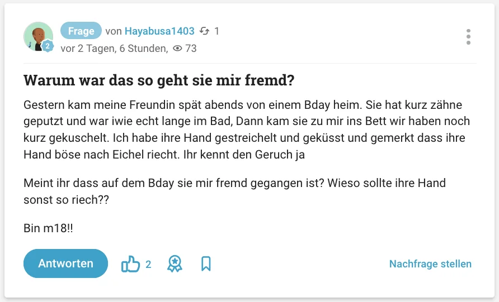Image resolution: width=499 pixels, height=302 pixels.
Task: Click the paragraph starting 'Meint ihr dass'
Action: tap(234, 191)
